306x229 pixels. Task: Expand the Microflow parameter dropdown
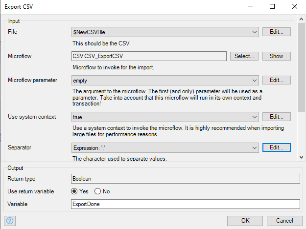(x=165, y=81)
